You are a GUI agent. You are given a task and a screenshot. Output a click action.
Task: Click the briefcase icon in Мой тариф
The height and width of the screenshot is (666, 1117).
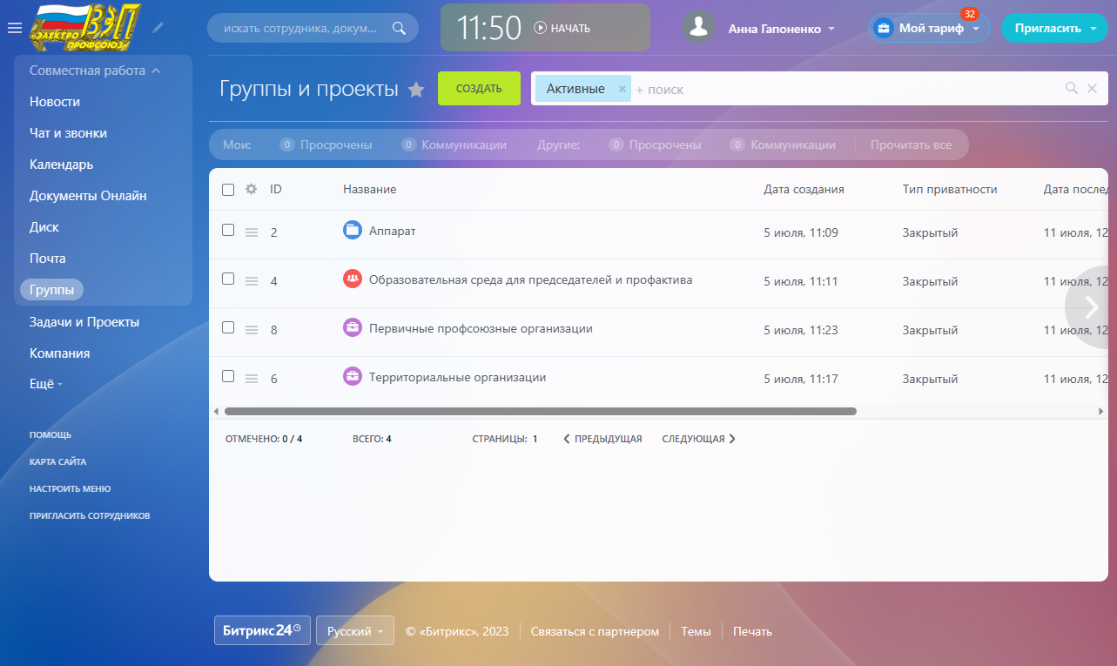pos(884,29)
